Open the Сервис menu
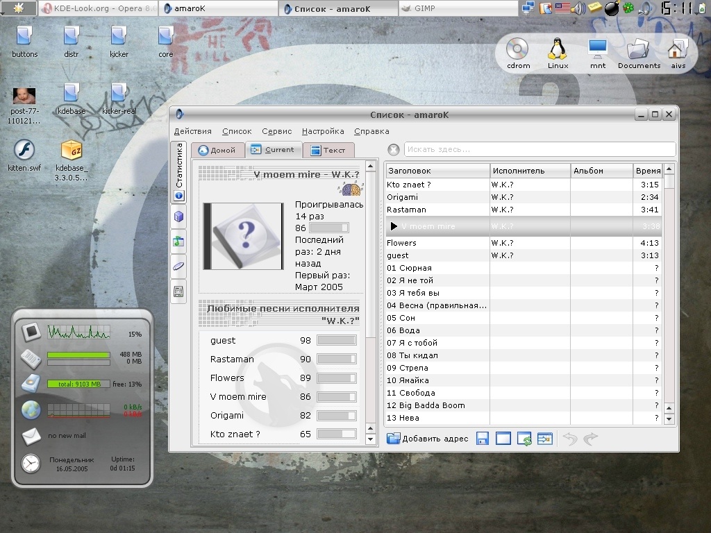This screenshot has width=711, height=533. [276, 131]
